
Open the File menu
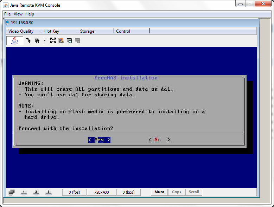click(7, 14)
